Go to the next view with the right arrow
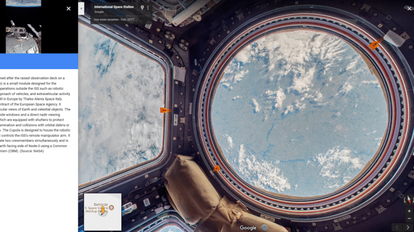This screenshot has height=232, width=414. click(x=407, y=227)
